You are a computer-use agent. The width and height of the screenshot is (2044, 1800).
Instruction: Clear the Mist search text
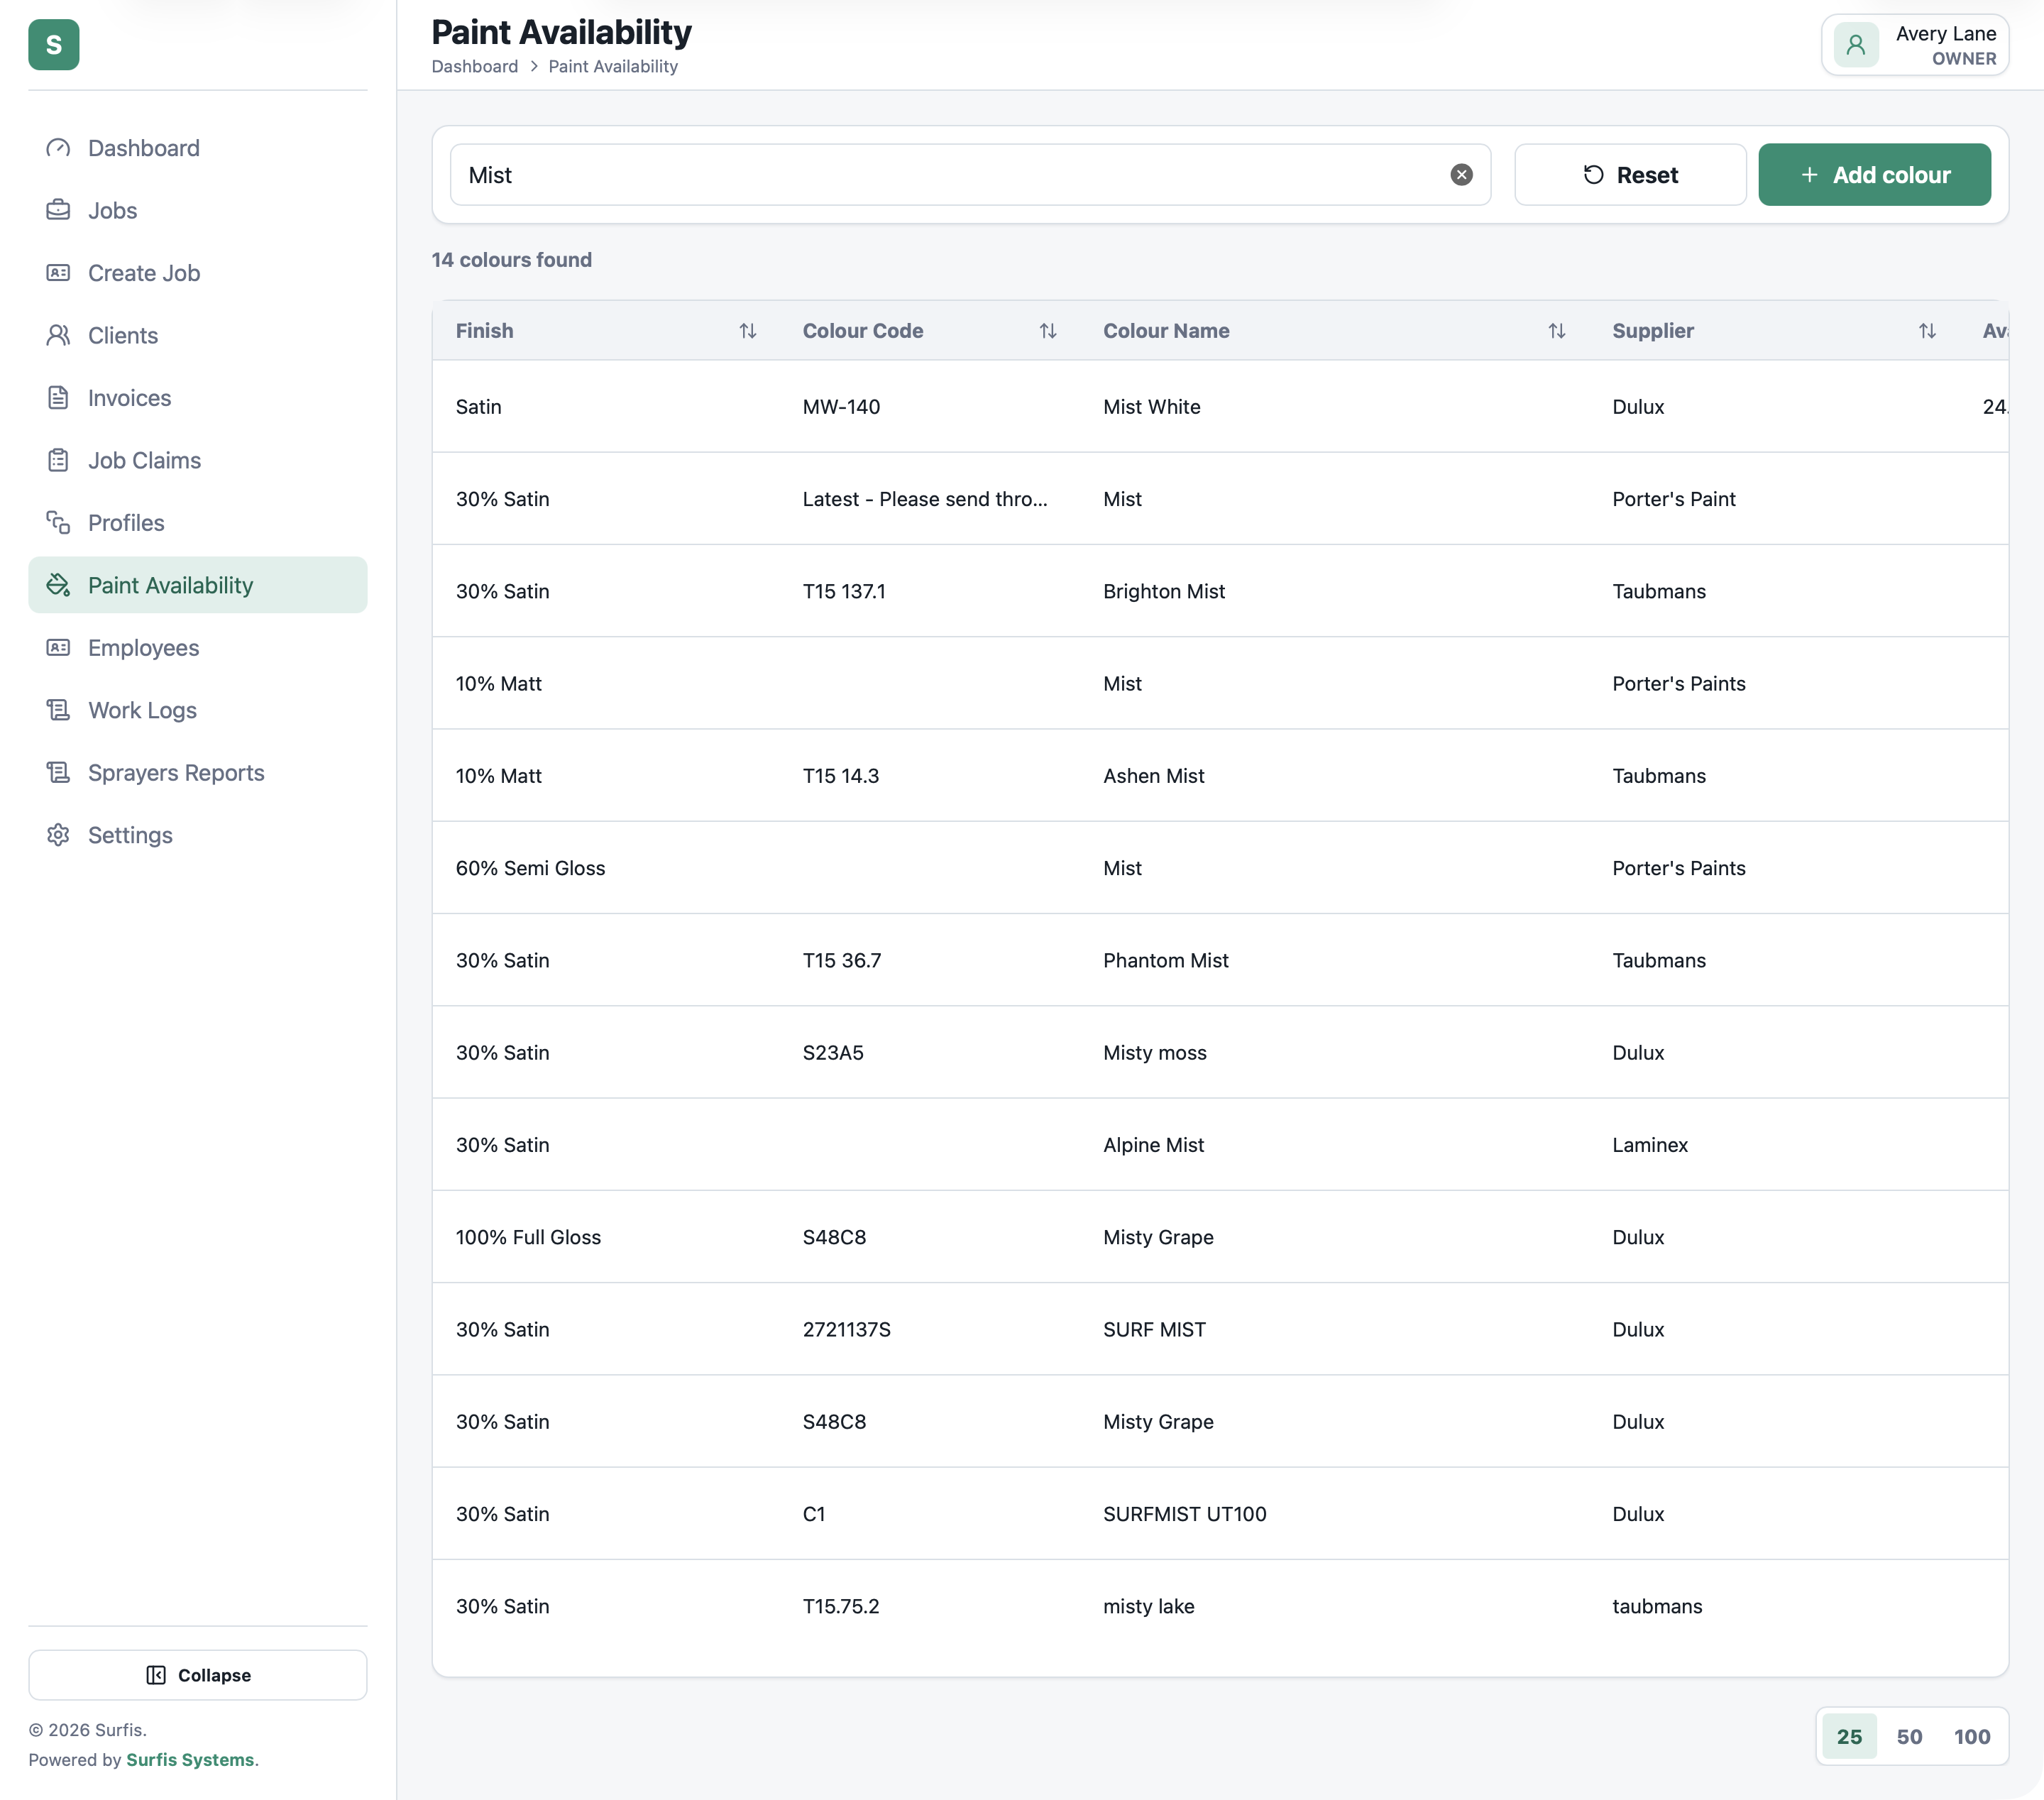(x=1461, y=175)
